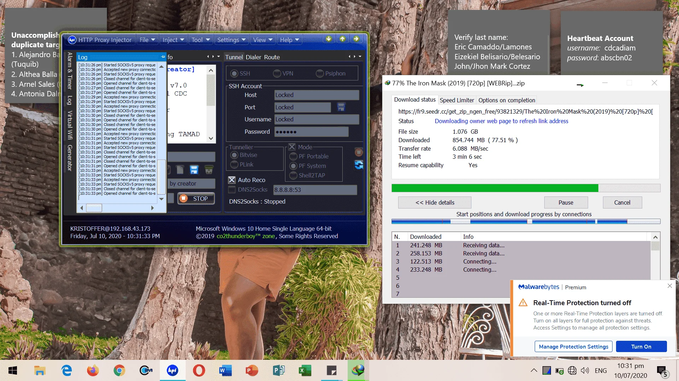This screenshot has width=679, height=381.
Task: Open the Inject dropdown menu
Action: 173,40
